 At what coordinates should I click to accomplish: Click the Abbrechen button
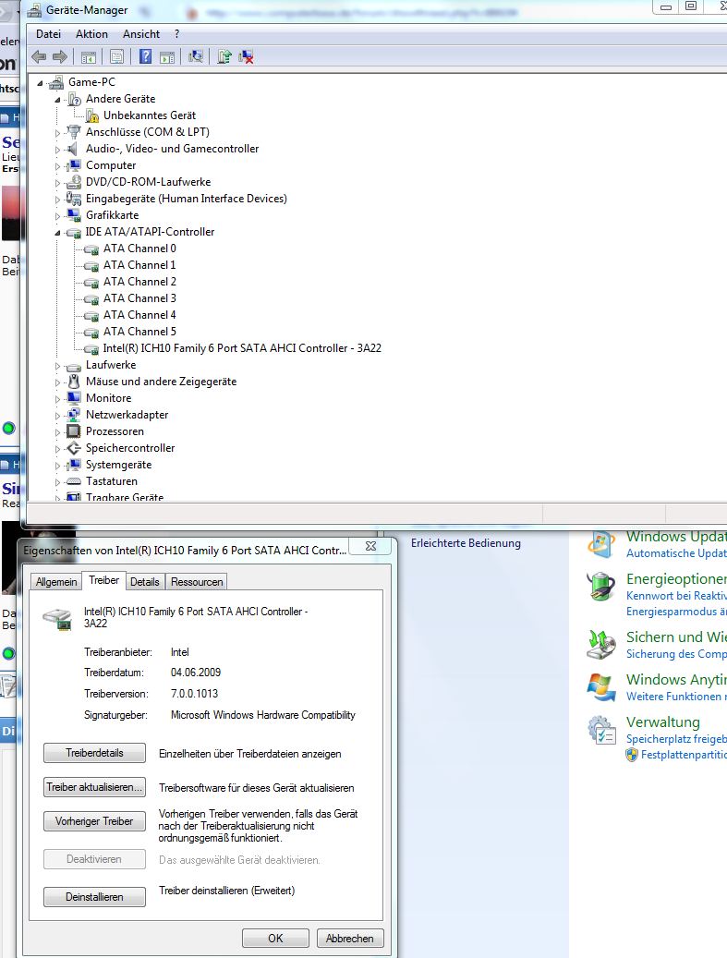[x=350, y=938]
